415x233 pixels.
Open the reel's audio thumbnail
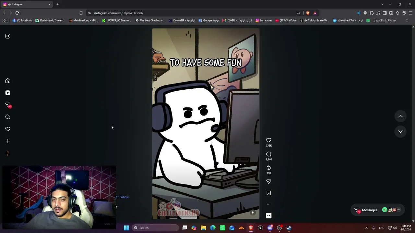tap(268, 216)
